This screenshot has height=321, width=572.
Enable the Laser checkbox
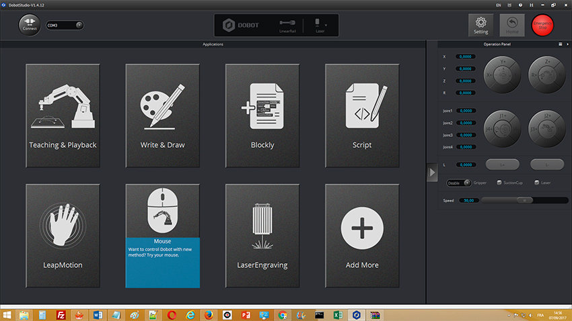(536, 183)
